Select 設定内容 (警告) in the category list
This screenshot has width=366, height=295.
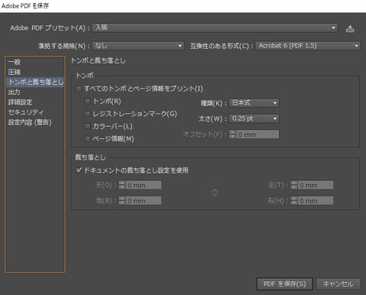click(x=34, y=122)
